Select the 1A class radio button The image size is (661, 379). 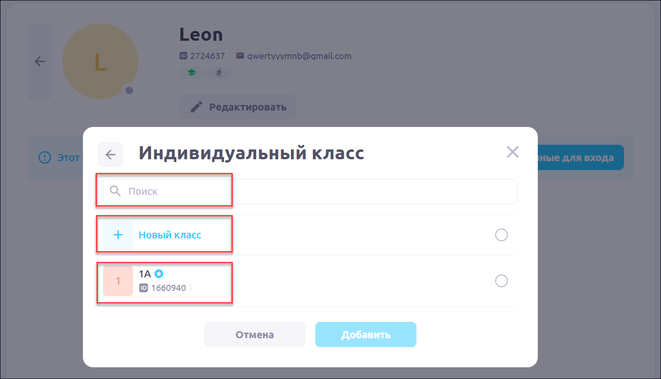501,281
